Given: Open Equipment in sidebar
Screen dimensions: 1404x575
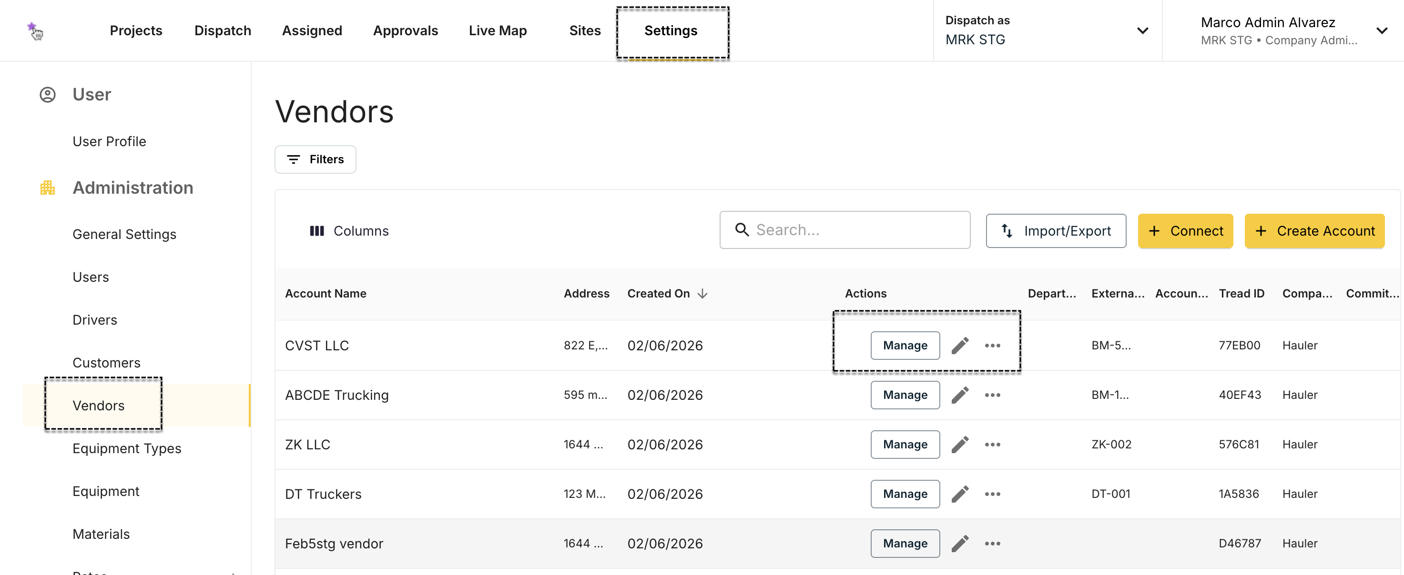Looking at the screenshot, I should click(x=106, y=492).
